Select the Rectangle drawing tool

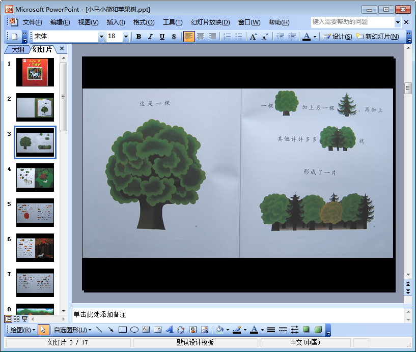click(x=122, y=330)
